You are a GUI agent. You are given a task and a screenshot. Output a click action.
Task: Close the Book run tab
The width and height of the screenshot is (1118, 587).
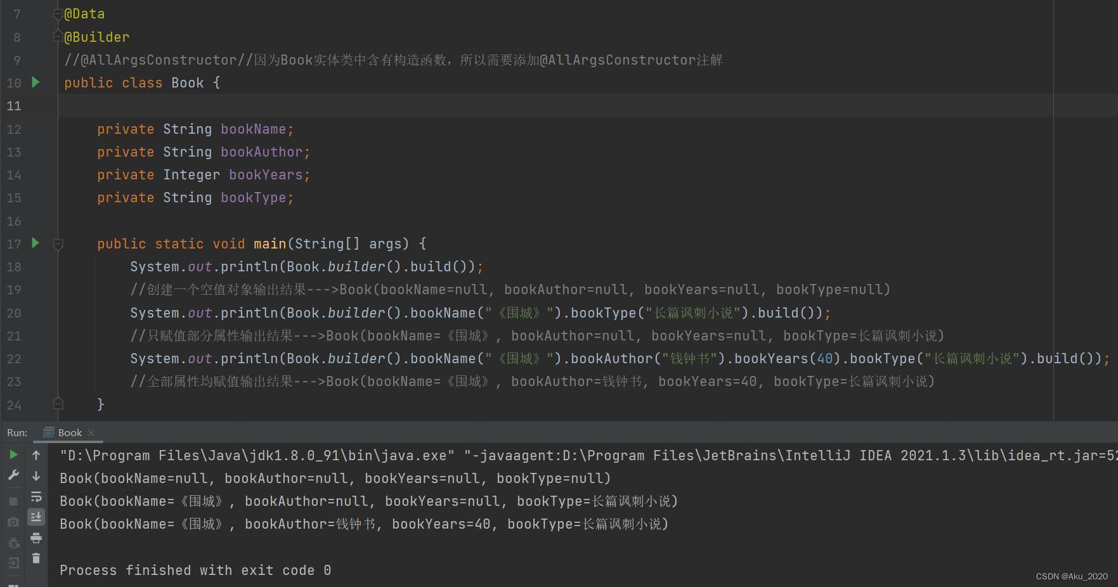(91, 432)
